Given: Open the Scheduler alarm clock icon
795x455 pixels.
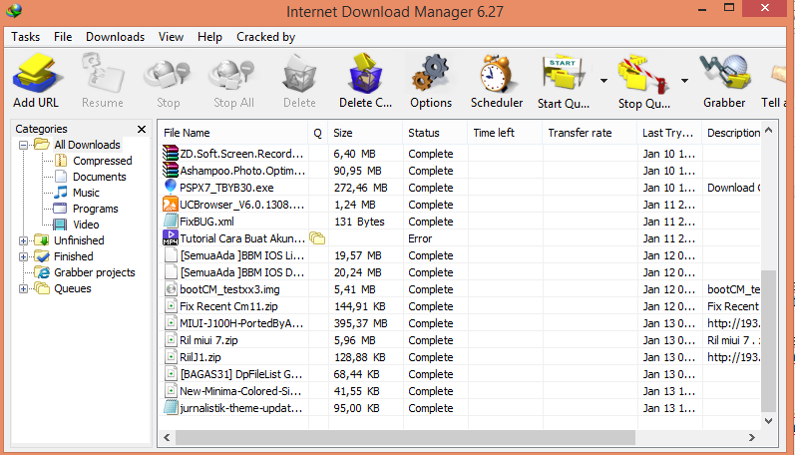Looking at the screenshot, I should pos(497,74).
